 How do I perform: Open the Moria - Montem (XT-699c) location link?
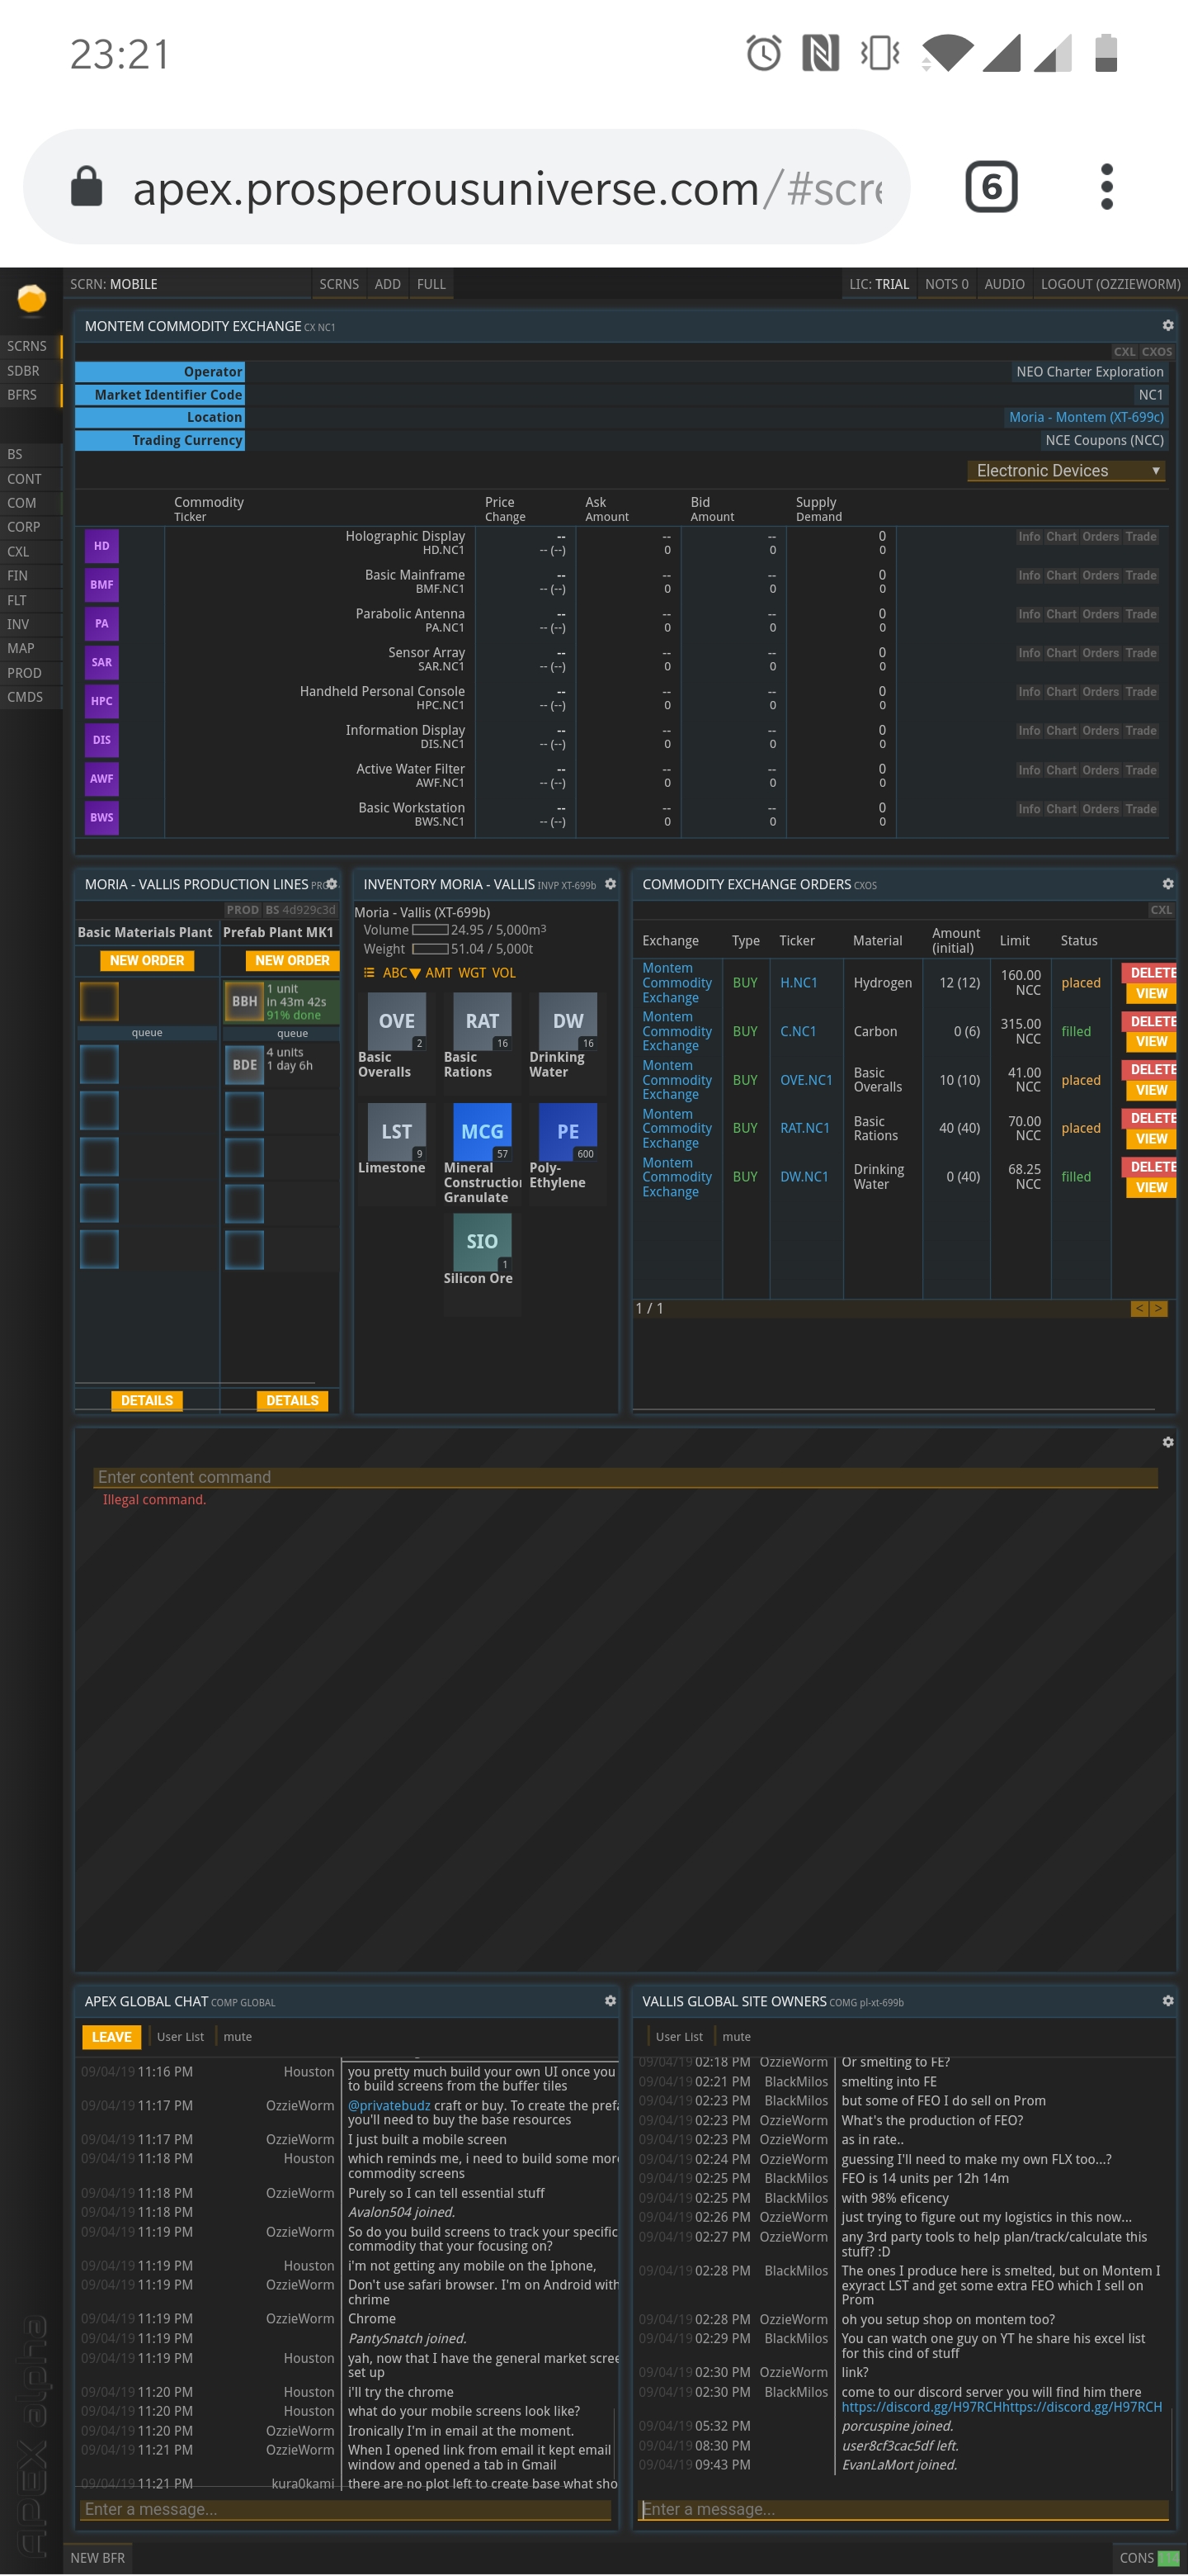coord(1086,417)
